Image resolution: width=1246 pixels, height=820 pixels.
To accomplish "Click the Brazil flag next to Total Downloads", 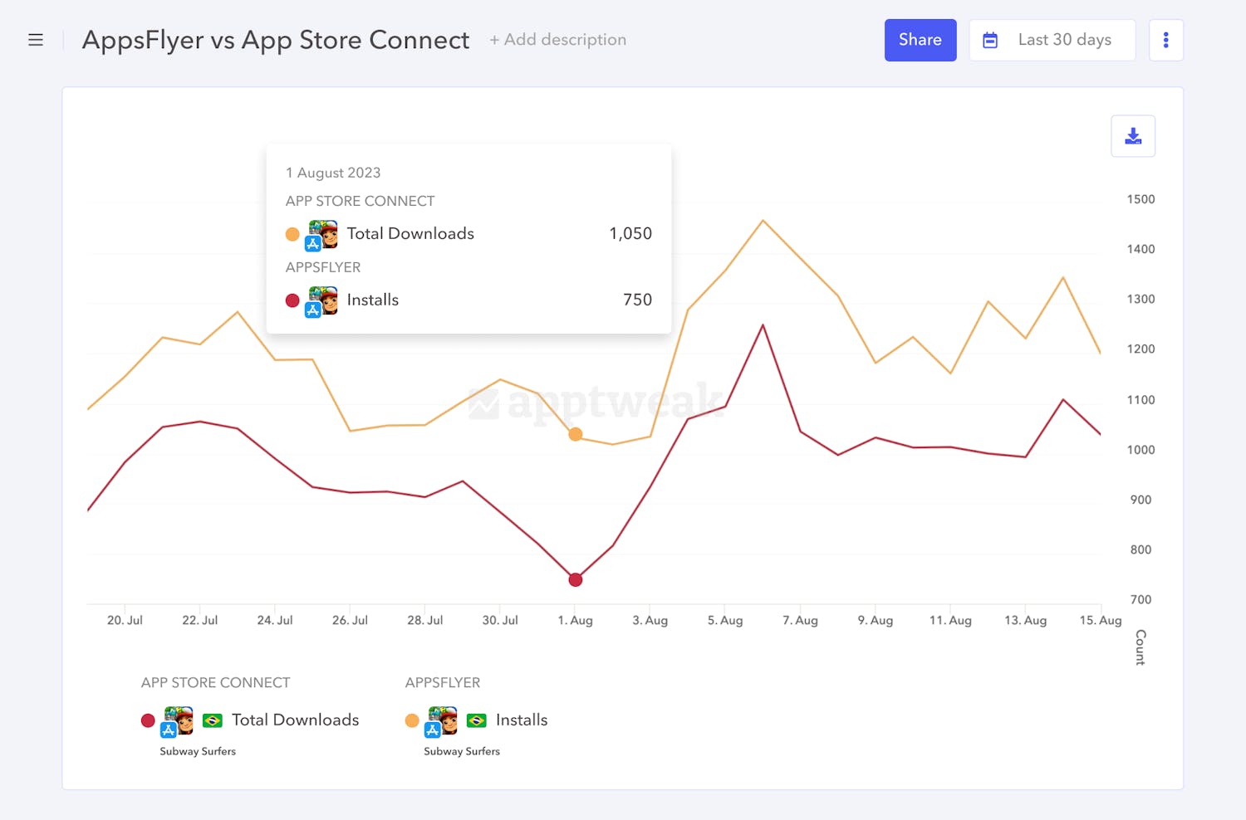I will point(213,720).
